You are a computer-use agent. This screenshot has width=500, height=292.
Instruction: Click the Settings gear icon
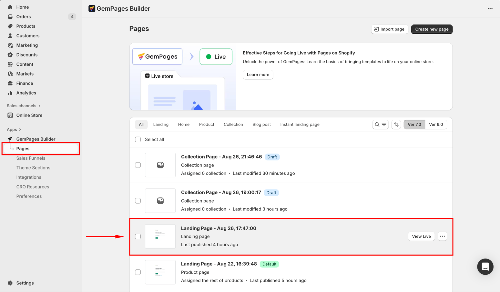10,283
